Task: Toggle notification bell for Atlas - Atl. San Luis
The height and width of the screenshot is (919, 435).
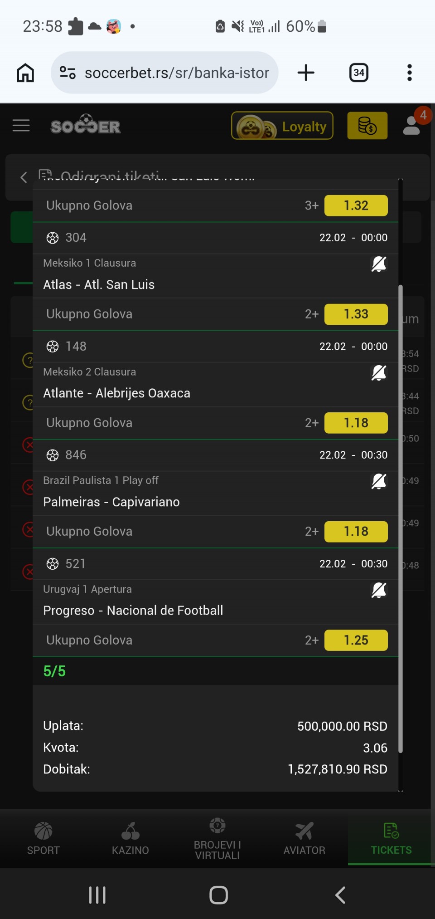Action: pyautogui.click(x=378, y=264)
